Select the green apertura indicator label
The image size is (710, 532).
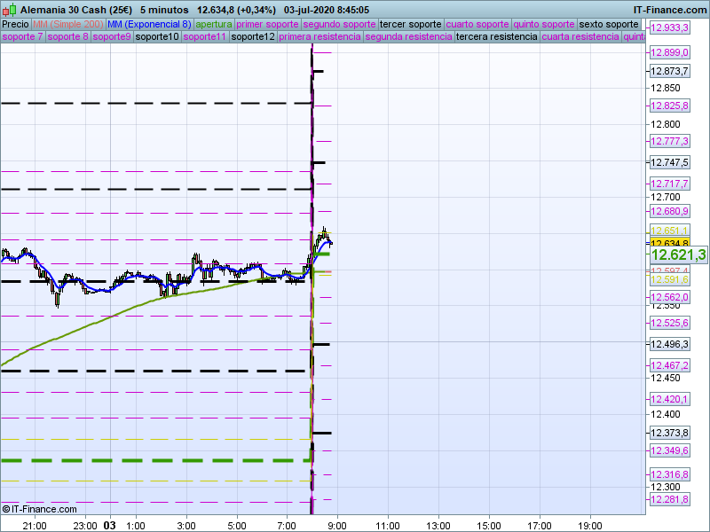pos(213,24)
